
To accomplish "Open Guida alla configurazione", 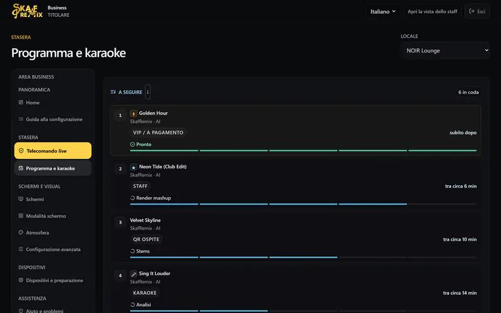I will [53, 119].
